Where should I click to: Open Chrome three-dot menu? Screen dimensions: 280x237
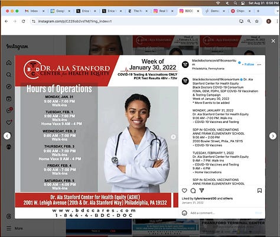277,21
